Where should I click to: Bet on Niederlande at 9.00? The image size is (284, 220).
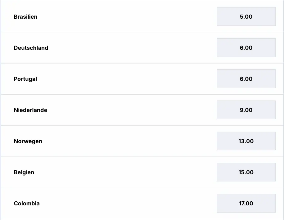pos(246,110)
